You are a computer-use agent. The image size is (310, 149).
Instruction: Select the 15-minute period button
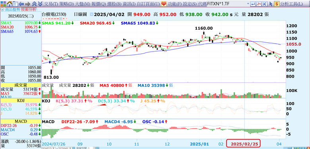point(52,19)
